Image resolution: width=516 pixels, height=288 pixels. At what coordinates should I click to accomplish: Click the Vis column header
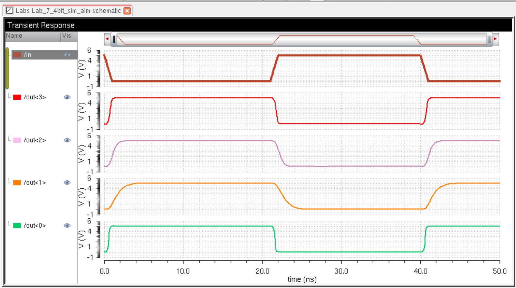coord(68,36)
